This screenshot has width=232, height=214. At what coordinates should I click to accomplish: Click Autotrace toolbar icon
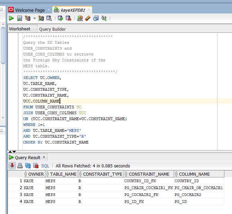point(41,18)
